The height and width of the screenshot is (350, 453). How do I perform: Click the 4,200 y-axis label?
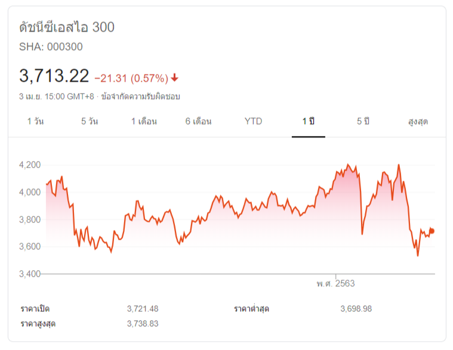click(30, 165)
